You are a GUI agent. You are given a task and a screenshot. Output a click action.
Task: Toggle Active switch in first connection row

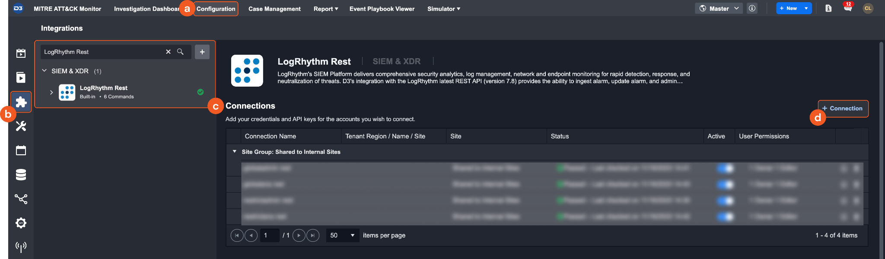point(725,168)
